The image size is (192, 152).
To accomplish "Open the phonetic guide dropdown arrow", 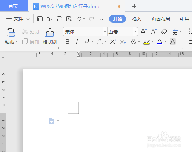I will tap(180, 31).
